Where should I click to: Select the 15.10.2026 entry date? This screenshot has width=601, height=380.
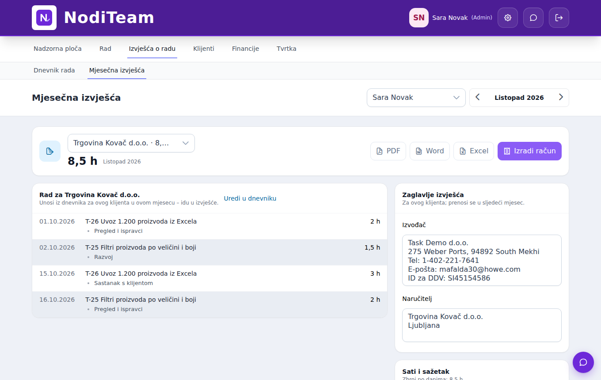pyautogui.click(x=57, y=274)
